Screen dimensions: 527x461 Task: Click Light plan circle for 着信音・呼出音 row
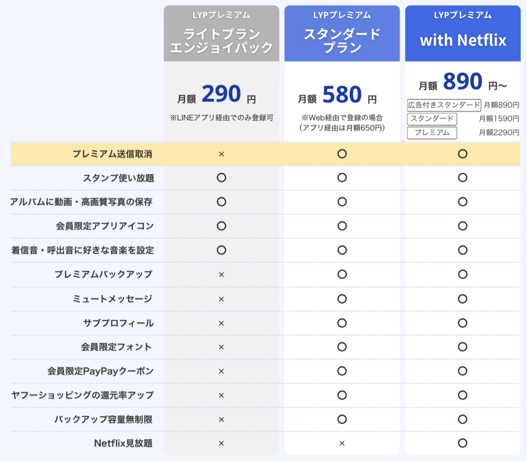[x=221, y=250]
